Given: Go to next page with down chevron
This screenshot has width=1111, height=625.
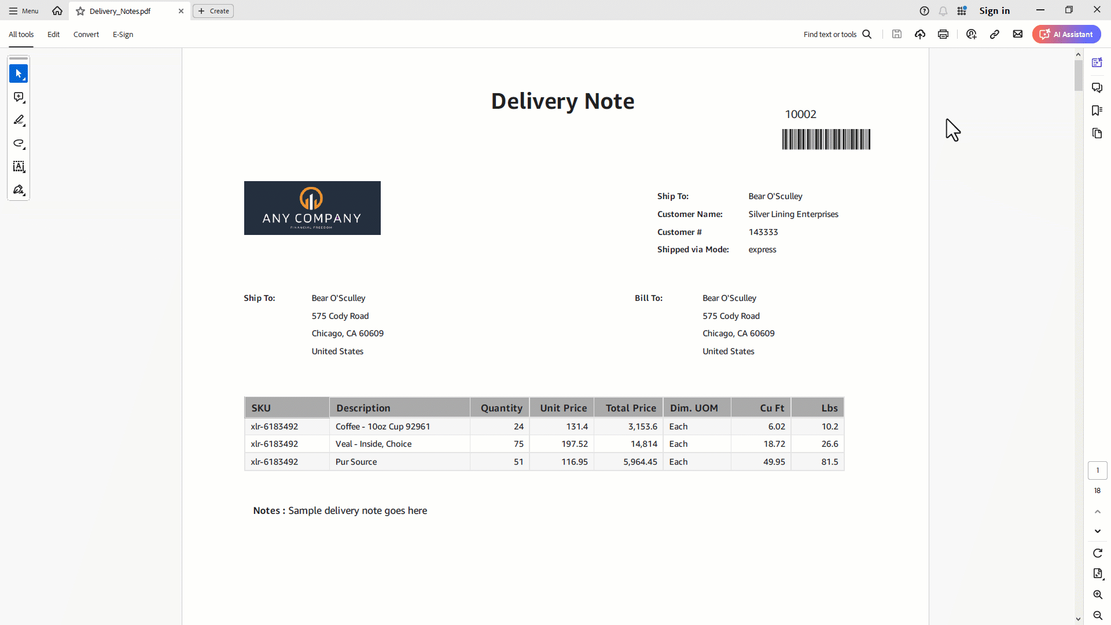Looking at the screenshot, I should (x=1097, y=531).
